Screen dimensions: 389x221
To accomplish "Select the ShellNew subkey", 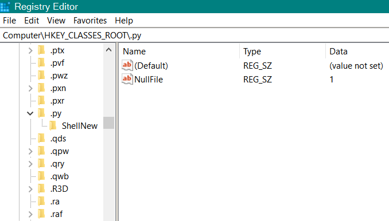I will [x=80, y=126].
